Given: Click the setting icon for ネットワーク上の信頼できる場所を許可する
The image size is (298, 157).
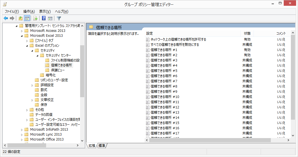Looking at the screenshot, I should (x=148, y=39).
